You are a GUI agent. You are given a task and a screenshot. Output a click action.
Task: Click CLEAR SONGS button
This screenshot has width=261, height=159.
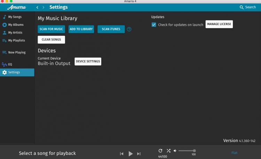(x=51, y=40)
